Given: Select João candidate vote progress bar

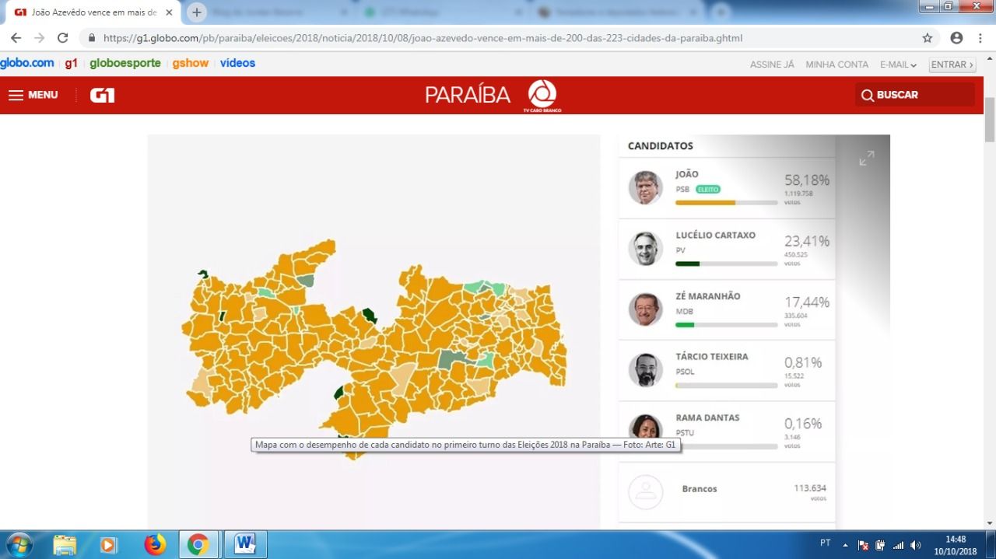Looking at the screenshot, I should tap(726, 202).
